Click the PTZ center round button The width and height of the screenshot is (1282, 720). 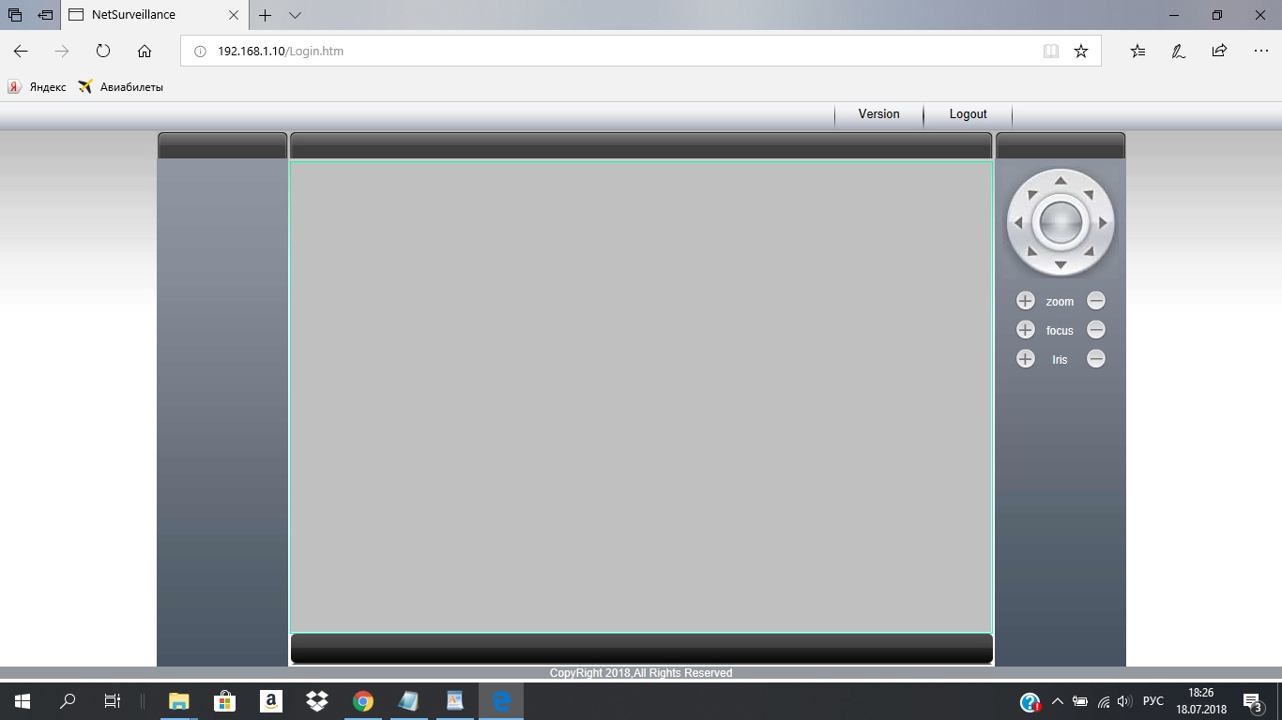click(1061, 223)
